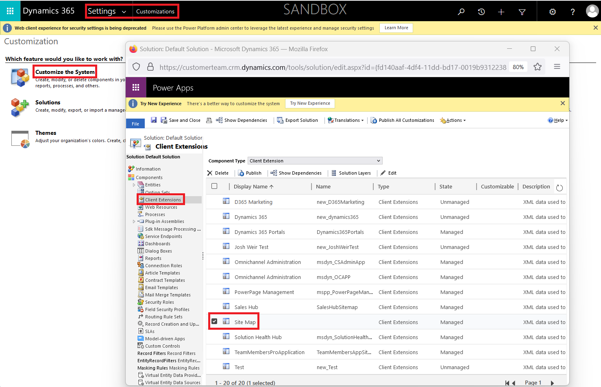601x387 pixels.
Task: Open the File menu tab
Action: coord(135,124)
